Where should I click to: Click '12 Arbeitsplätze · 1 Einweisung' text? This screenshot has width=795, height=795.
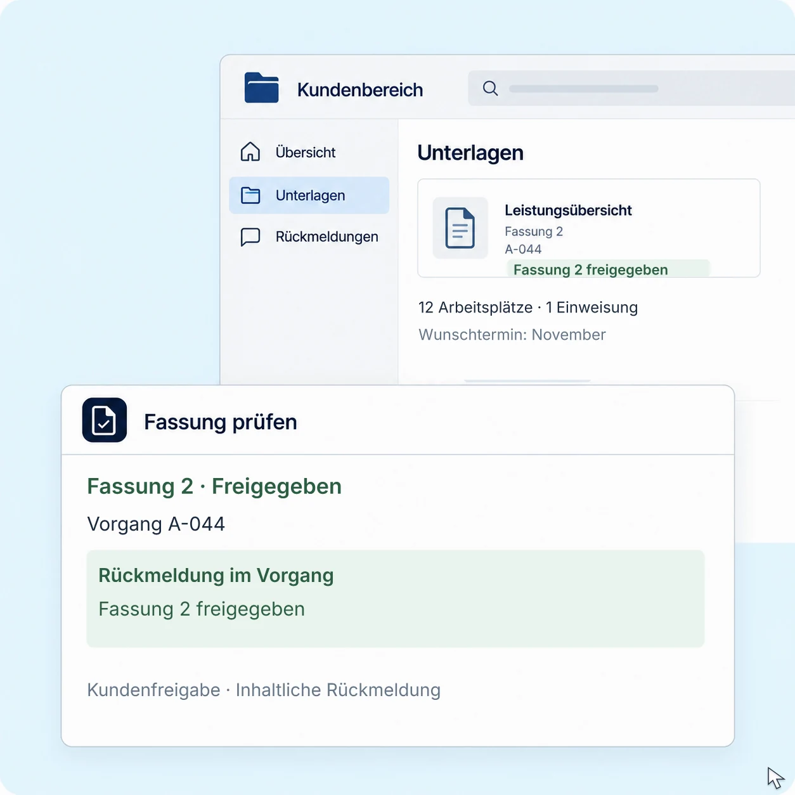coord(528,307)
